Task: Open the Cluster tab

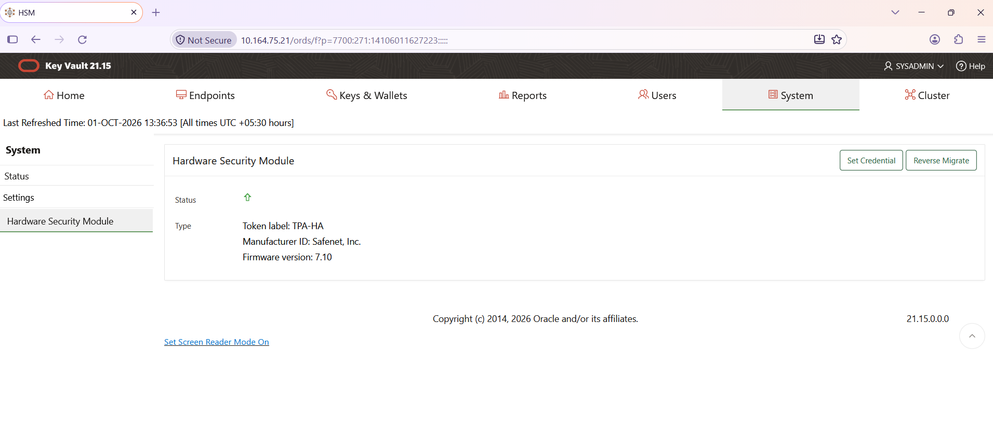Action: click(x=927, y=95)
